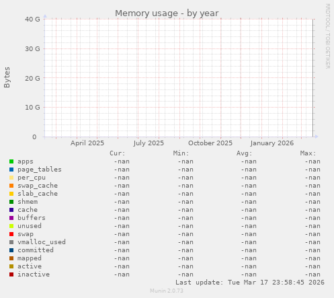This screenshot has height=298, width=334.
Task: Click the 'April 2025' x-axis label
Action: click(87, 143)
